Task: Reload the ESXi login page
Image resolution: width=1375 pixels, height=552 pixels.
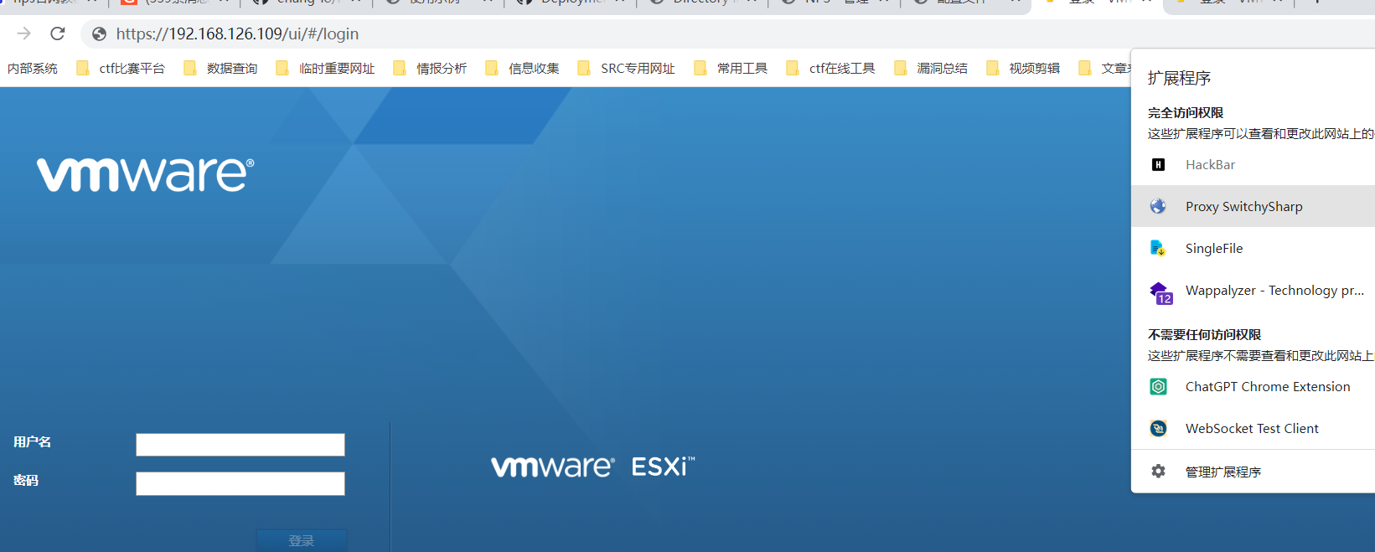Action: pos(58,34)
